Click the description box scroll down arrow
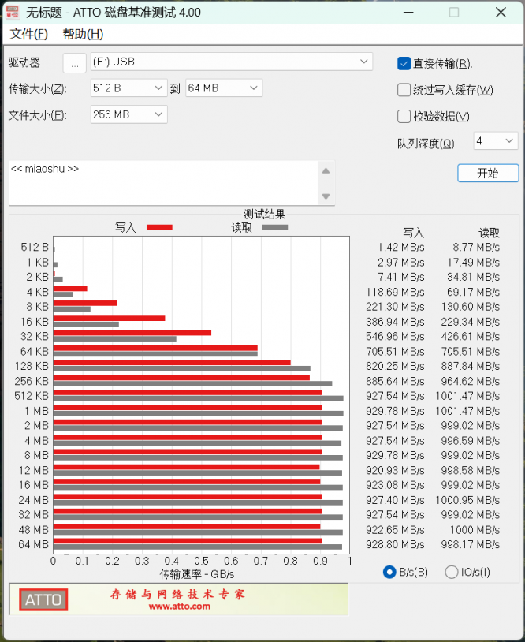525x642 pixels. click(326, 196)
